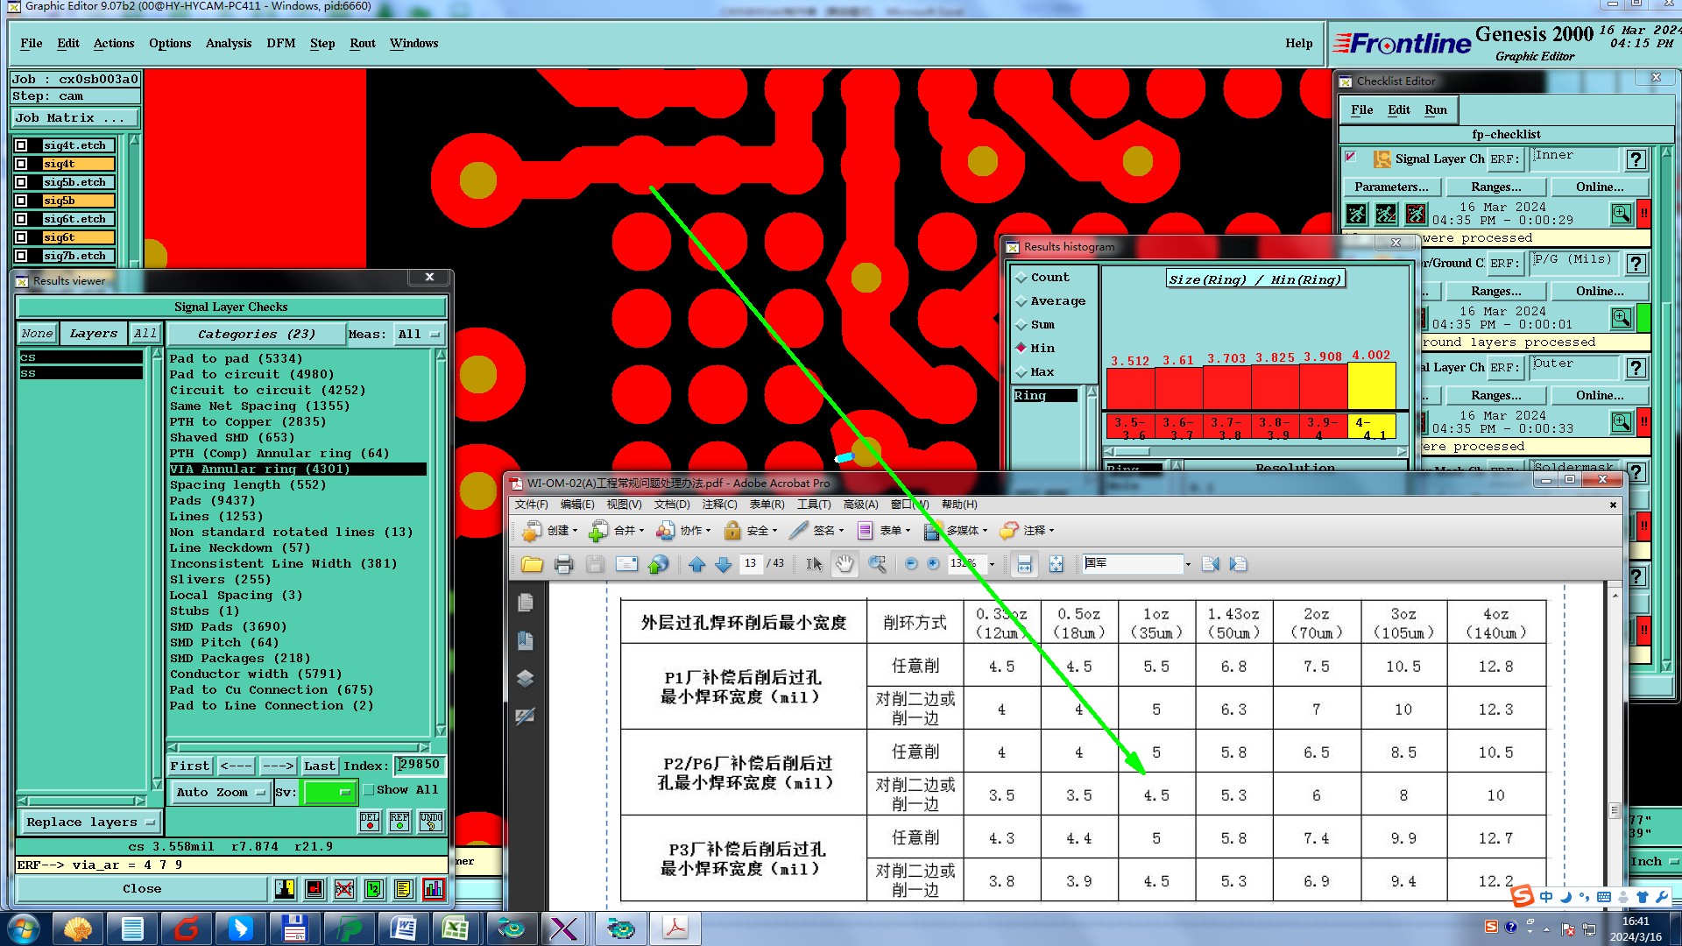Click the red 3.512 histogram bar
Screen dimensions: 1682x946
(1130, 390)
